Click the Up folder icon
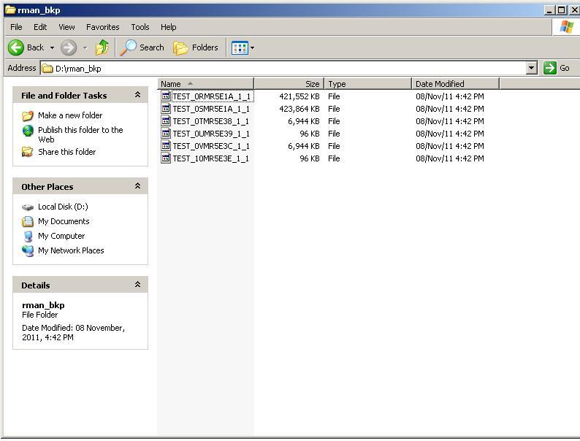The height and width of the screenshot is (441, 580). pos(102,47)
